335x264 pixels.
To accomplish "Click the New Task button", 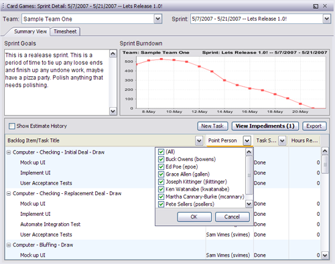I will [212, 126].
